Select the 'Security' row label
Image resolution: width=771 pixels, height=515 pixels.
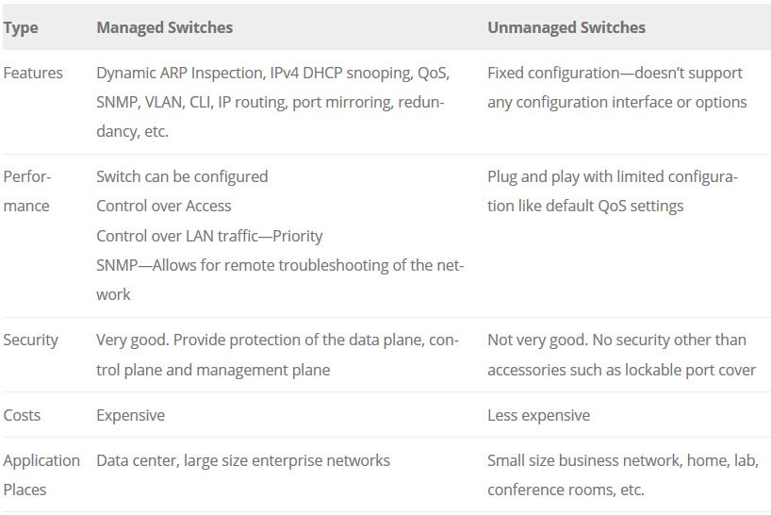(x=30, y=340)
